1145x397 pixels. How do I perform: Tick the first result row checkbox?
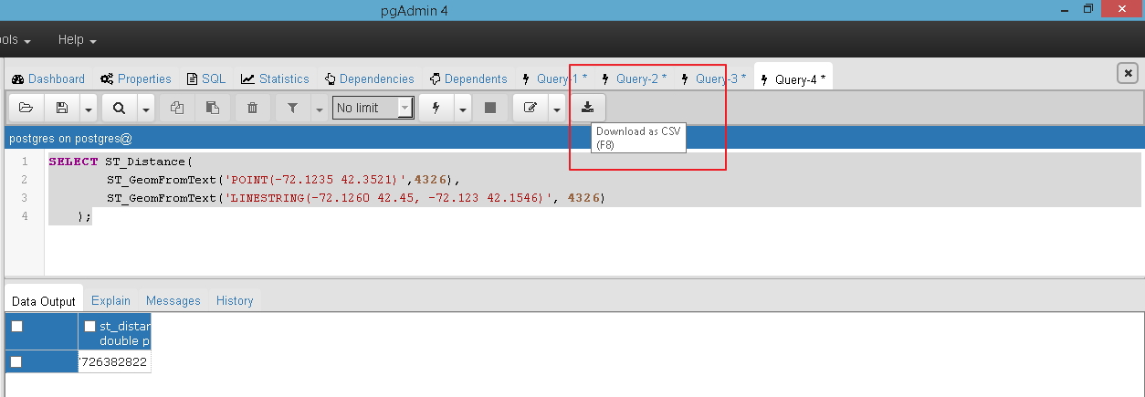tap(16, 362)
